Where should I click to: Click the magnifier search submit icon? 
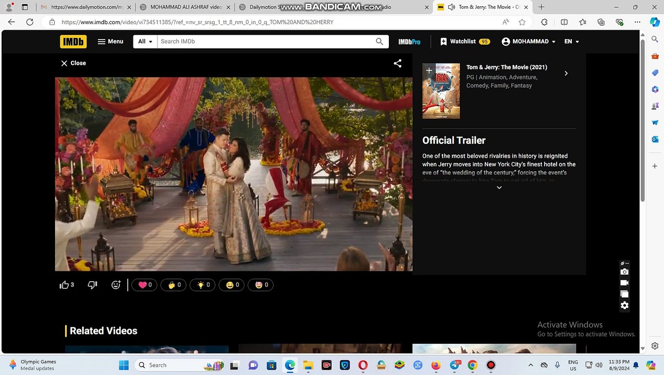(x=379, y=42)
